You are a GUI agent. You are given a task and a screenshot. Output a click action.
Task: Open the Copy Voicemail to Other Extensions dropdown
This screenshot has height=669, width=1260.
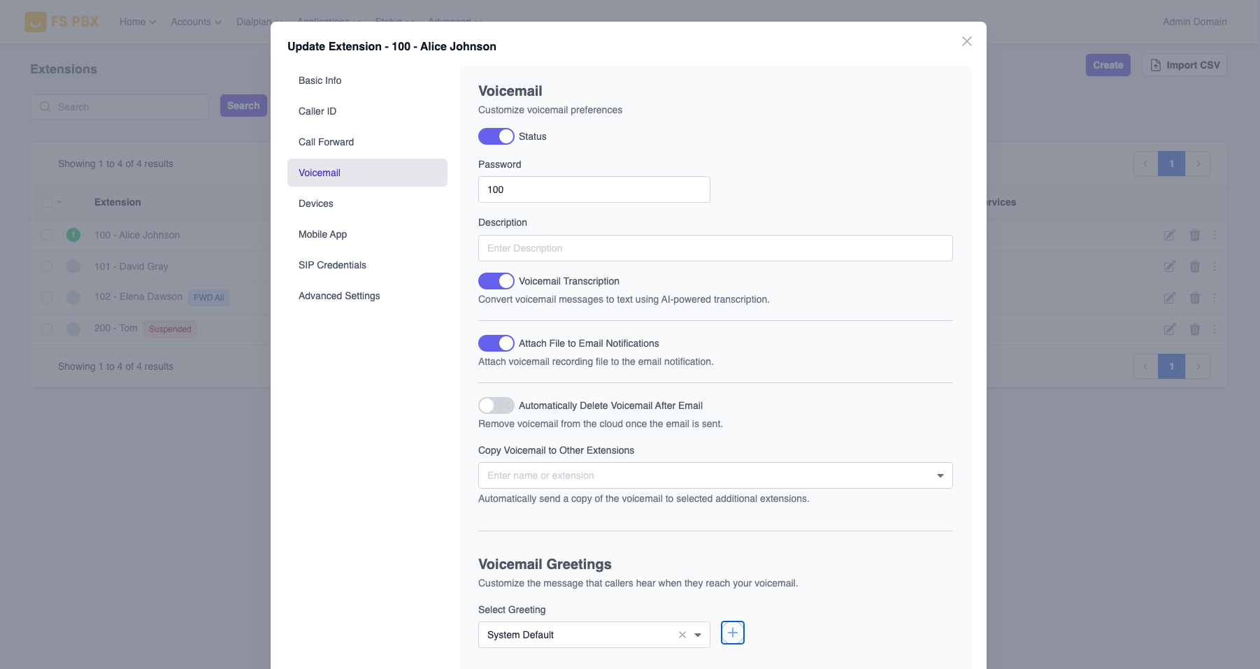click(x=940, y=475)
